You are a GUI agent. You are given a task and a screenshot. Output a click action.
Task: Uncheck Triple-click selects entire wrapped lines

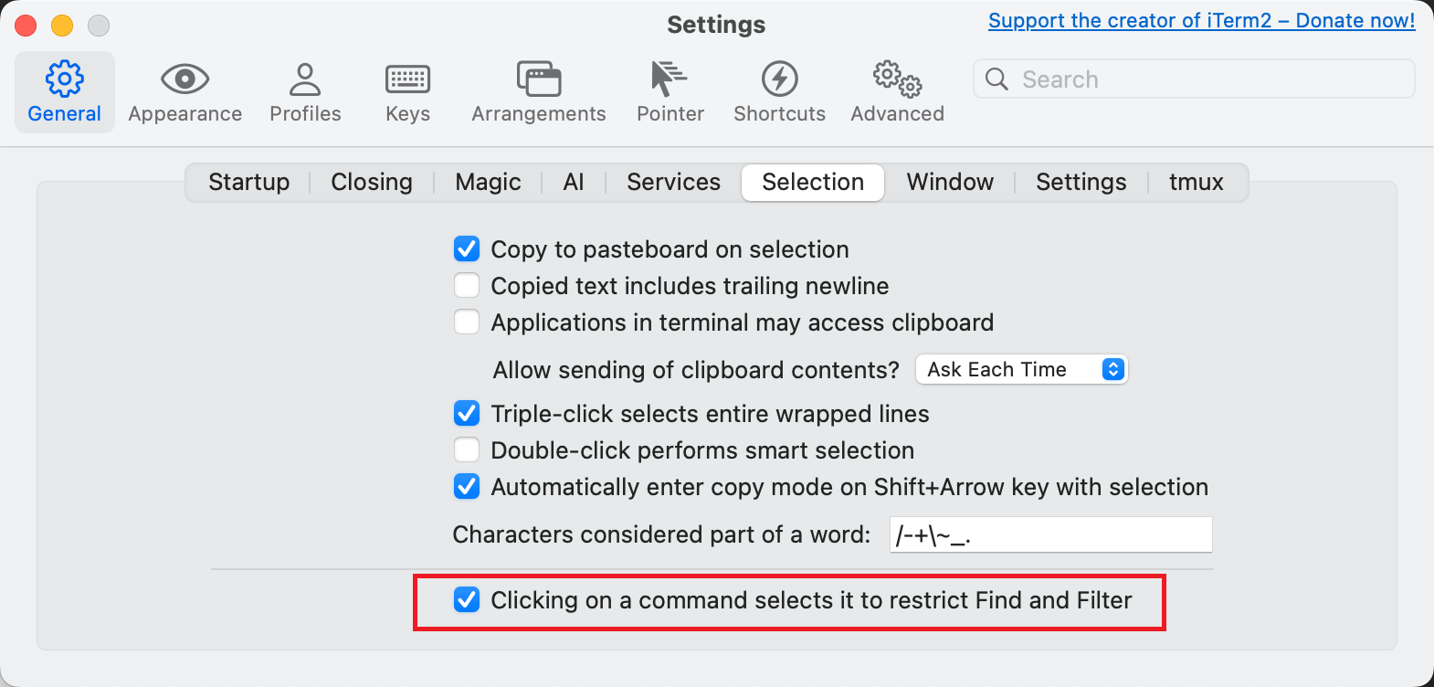click(x=467, y=414)
